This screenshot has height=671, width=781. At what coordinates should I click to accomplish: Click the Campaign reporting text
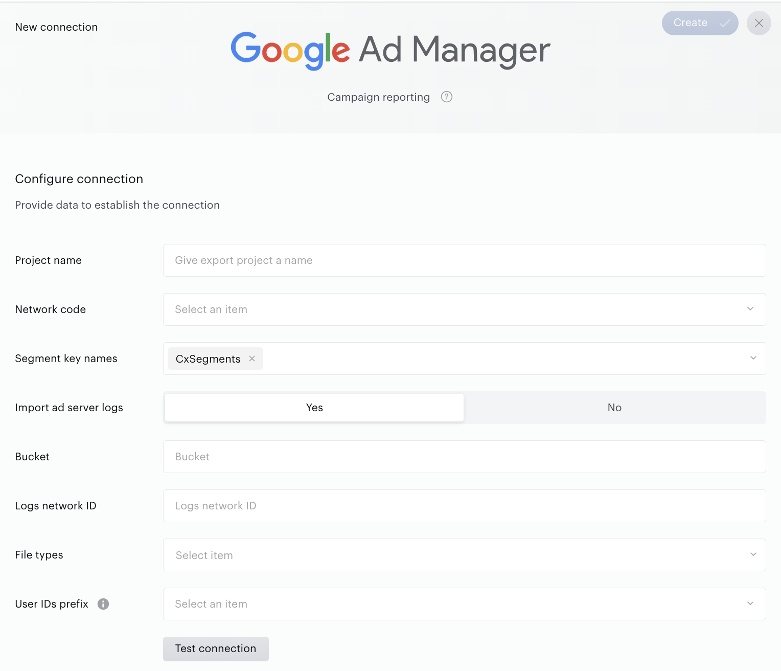click(379, 97)
